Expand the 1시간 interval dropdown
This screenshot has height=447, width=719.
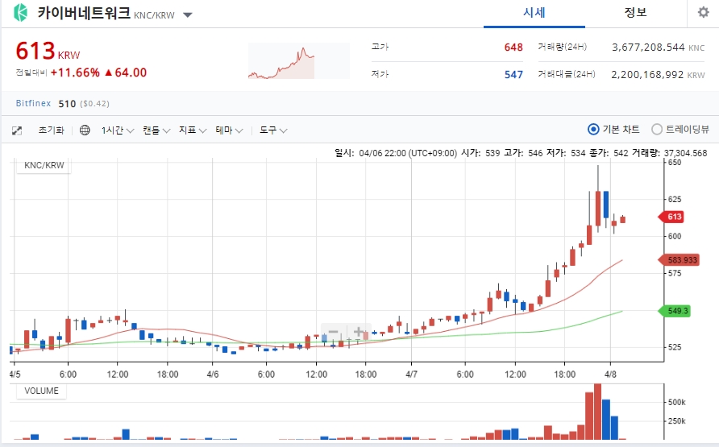click(x=118, y=130)
